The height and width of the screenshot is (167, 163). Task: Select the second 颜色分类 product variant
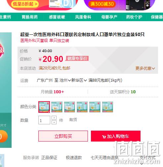pos(57,107)
